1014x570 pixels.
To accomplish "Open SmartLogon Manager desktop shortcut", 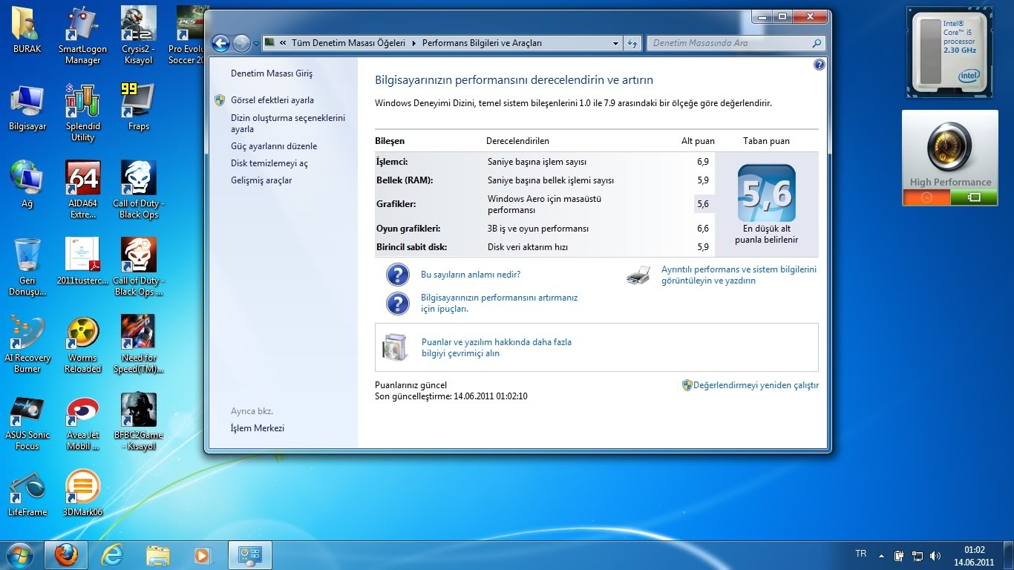I will tap(82, 35).
